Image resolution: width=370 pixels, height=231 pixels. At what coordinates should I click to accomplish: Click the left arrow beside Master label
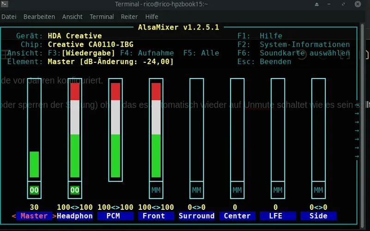click(x=13, y=216)
